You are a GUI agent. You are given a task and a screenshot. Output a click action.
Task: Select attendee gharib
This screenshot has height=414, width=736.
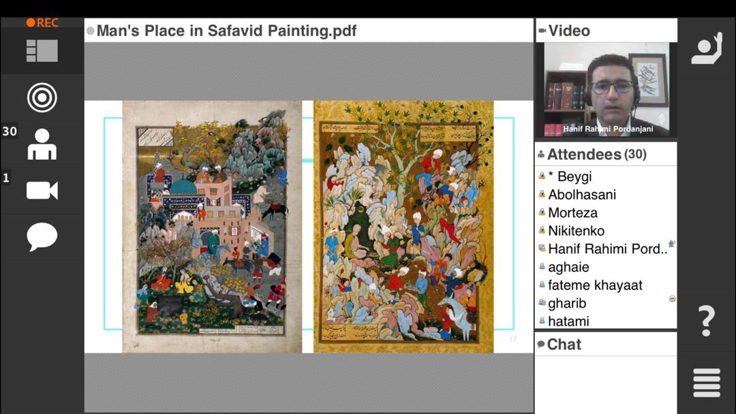pyautogui.click(x=606, y=303)
